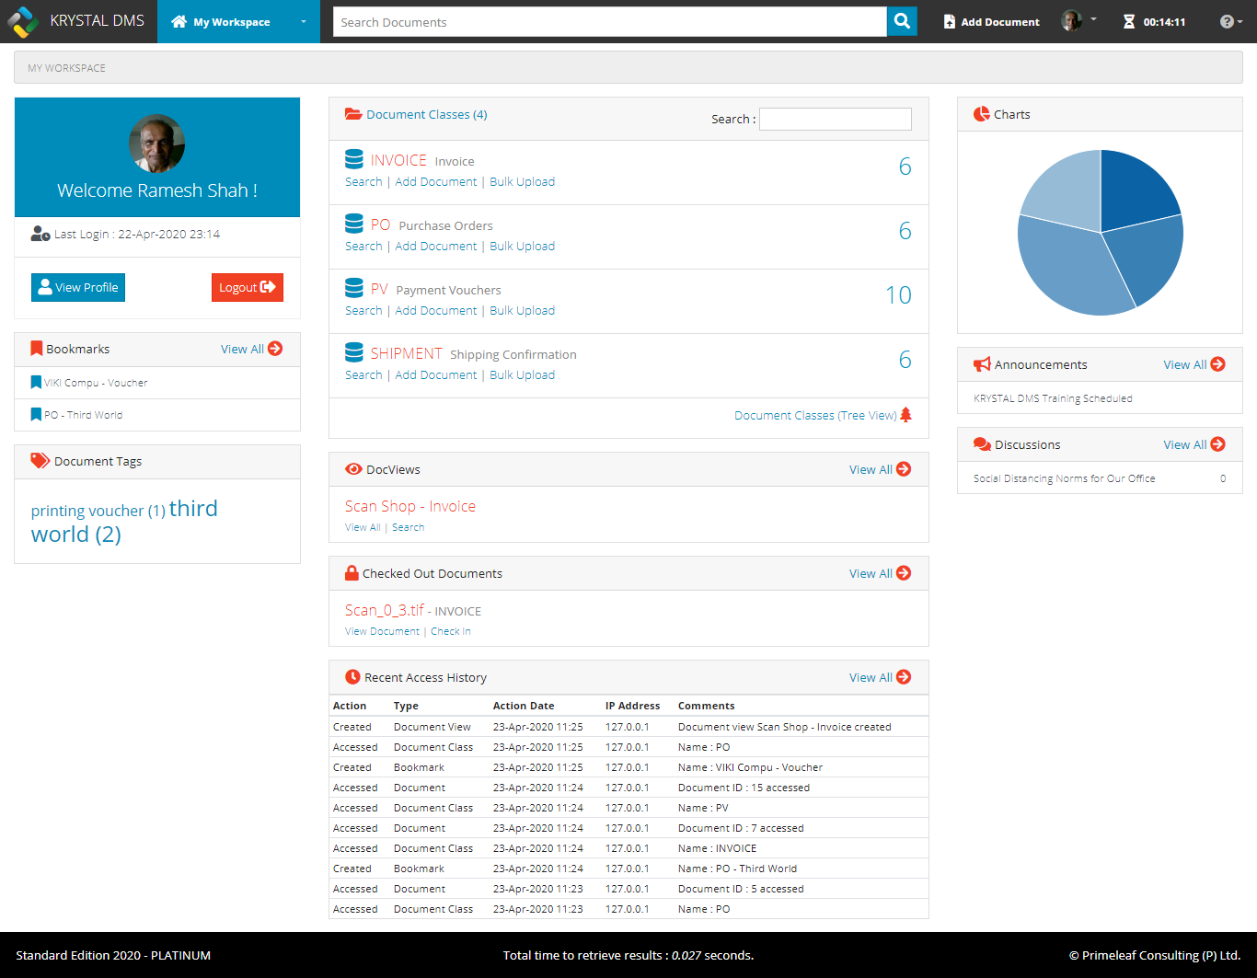Click Add Document in the top bar

(x=991, y=22)
